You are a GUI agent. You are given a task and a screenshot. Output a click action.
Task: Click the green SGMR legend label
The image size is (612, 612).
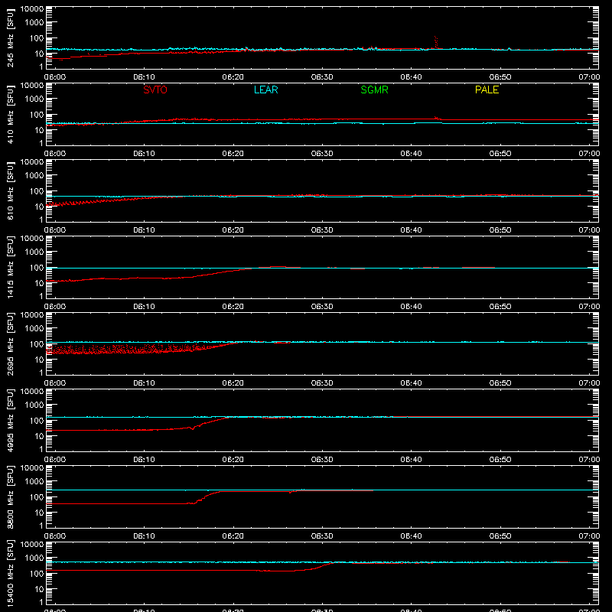point(374,90)
